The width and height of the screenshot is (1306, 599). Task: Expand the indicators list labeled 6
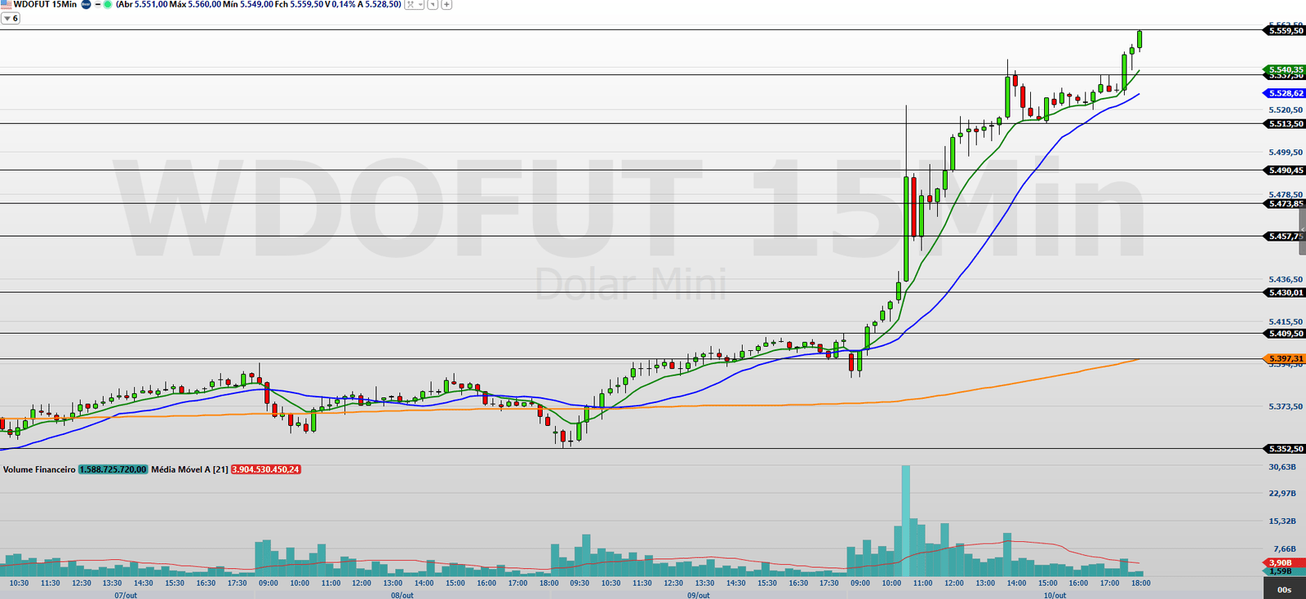click(x=11, y=18)
